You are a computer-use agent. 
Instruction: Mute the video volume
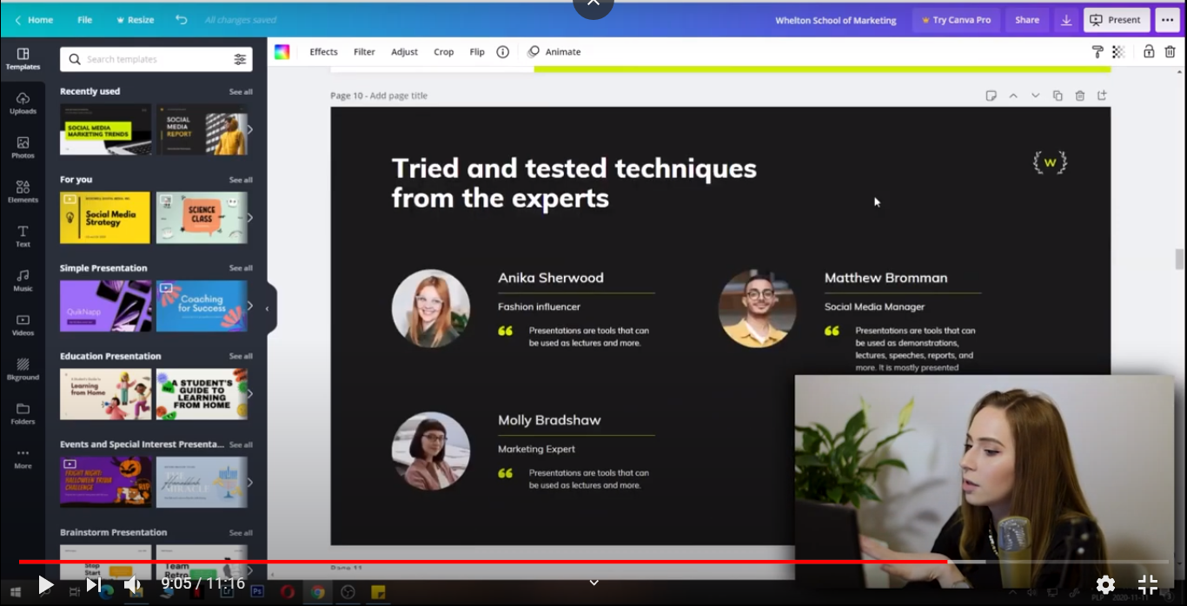tap(132, 585)
